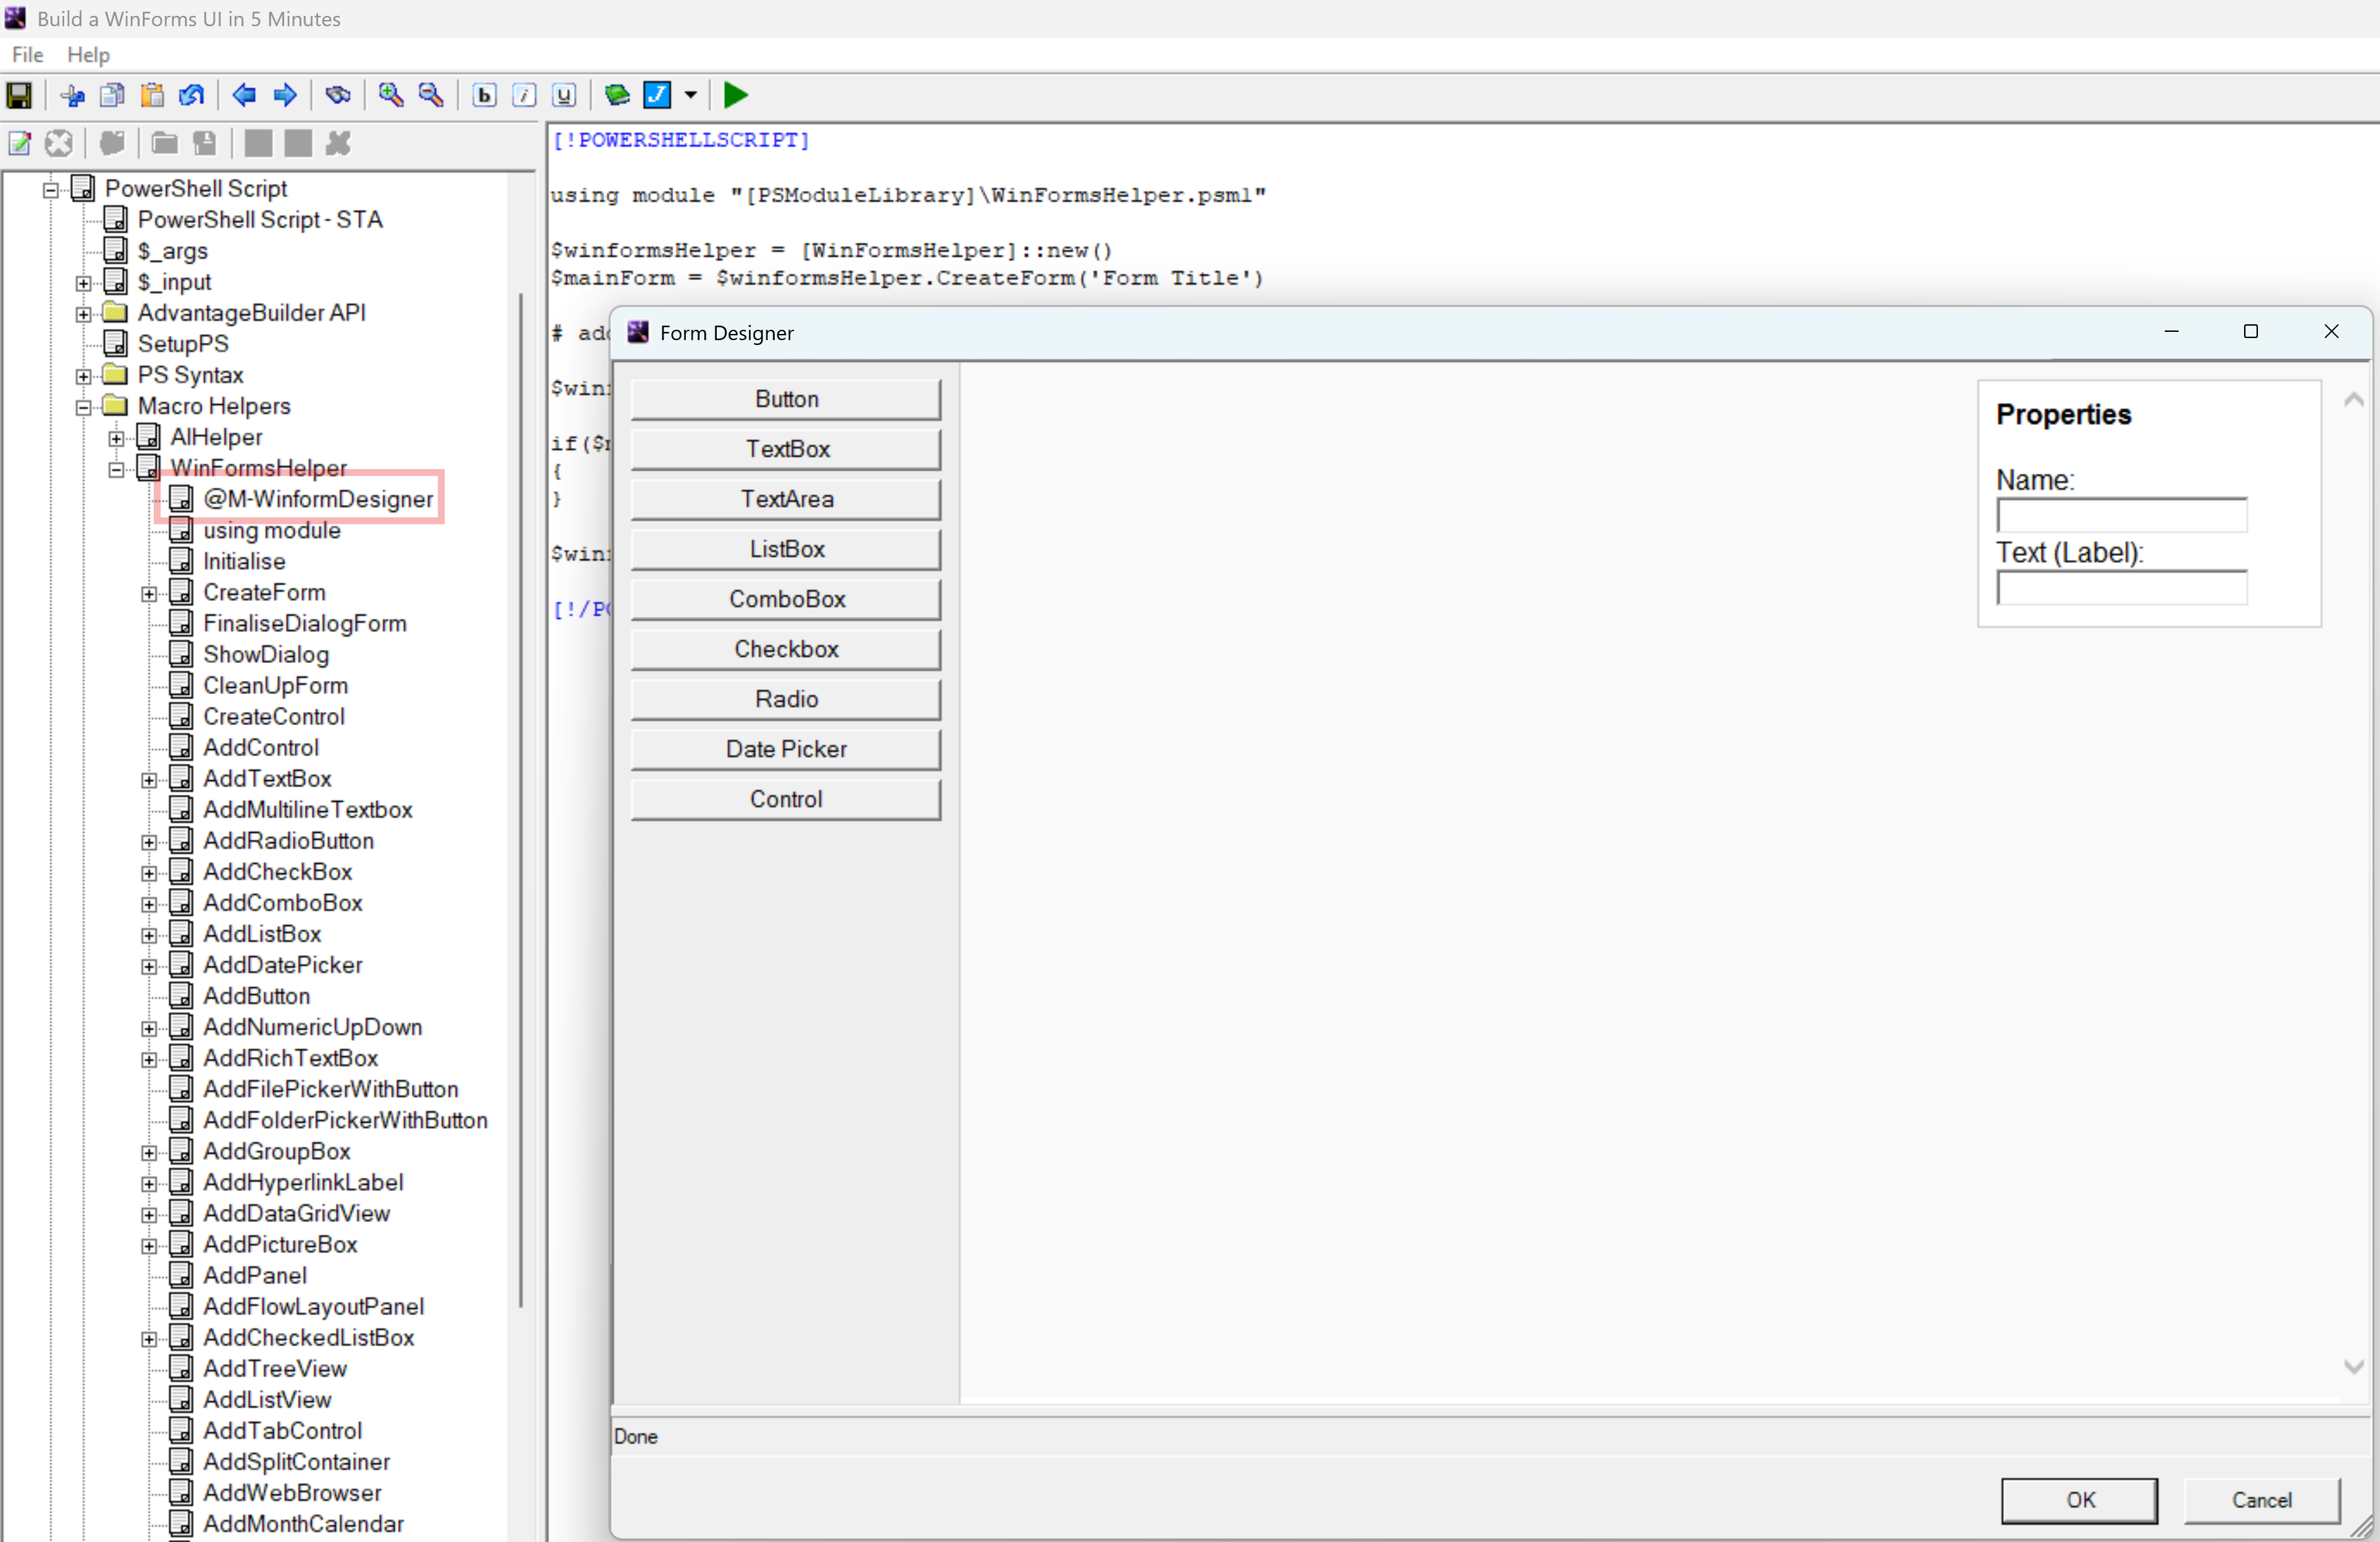Add a Button control in Form Designer
Screen dimensions: 2380x1542
786,399
